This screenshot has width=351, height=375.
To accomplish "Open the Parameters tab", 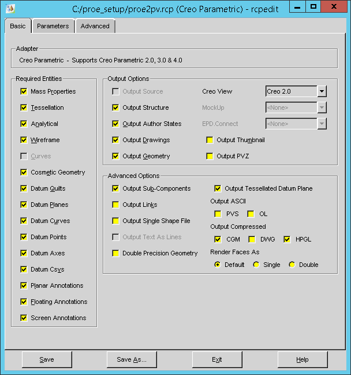I will click(53, 26).
